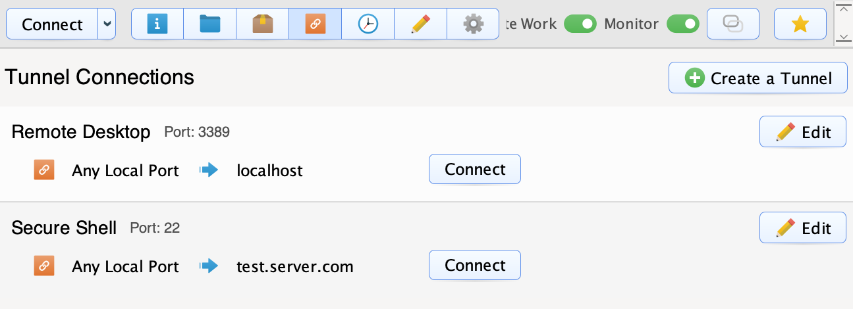Edit the Remote Desktop tunnel
Viewport: 853px width, 309px height.
point(803,132)
